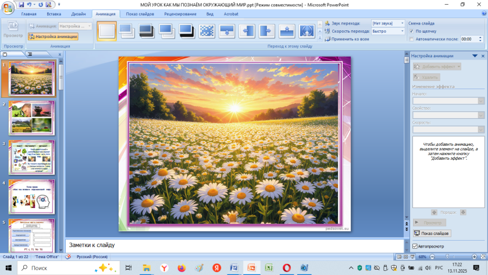The image size is (488, 275).
Task: Open the 'Показ слайдов' ribbon tab
Action: click(x=140, y=13)
